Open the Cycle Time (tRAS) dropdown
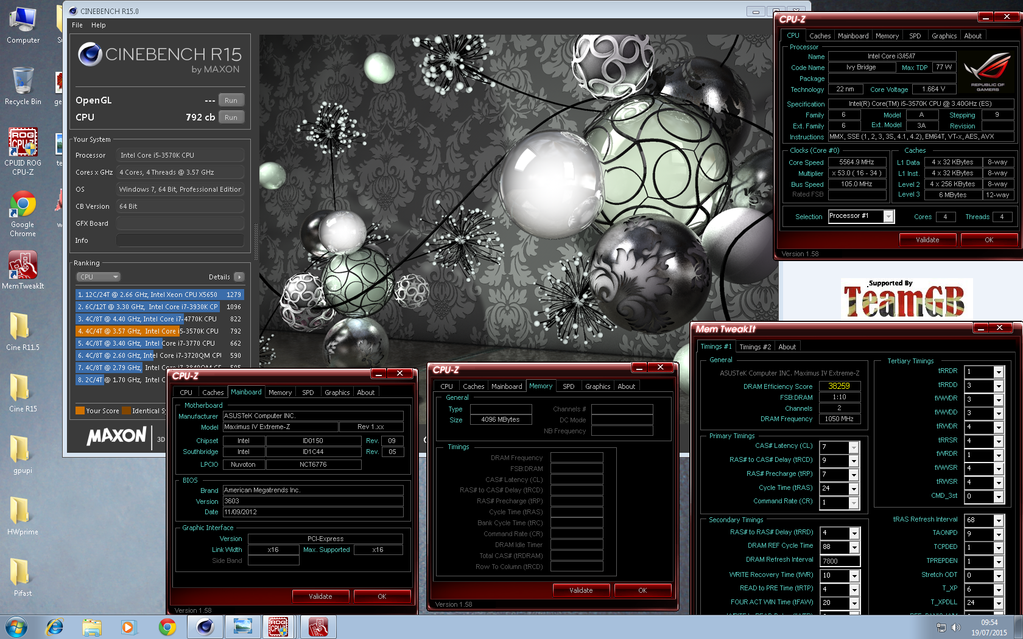The height and width of the screenshot is (639, 1023). tap(854, 489)
